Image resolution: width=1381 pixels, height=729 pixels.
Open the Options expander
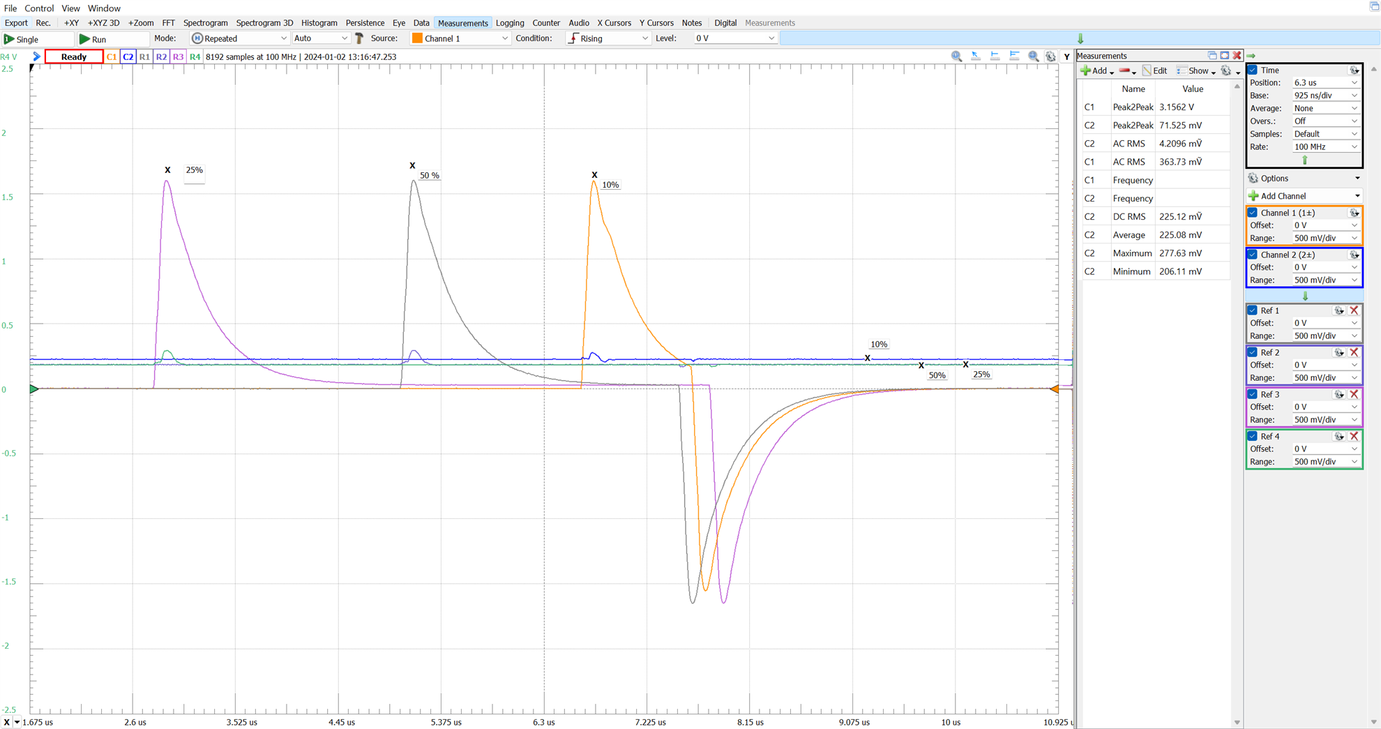pos(1304,179)
